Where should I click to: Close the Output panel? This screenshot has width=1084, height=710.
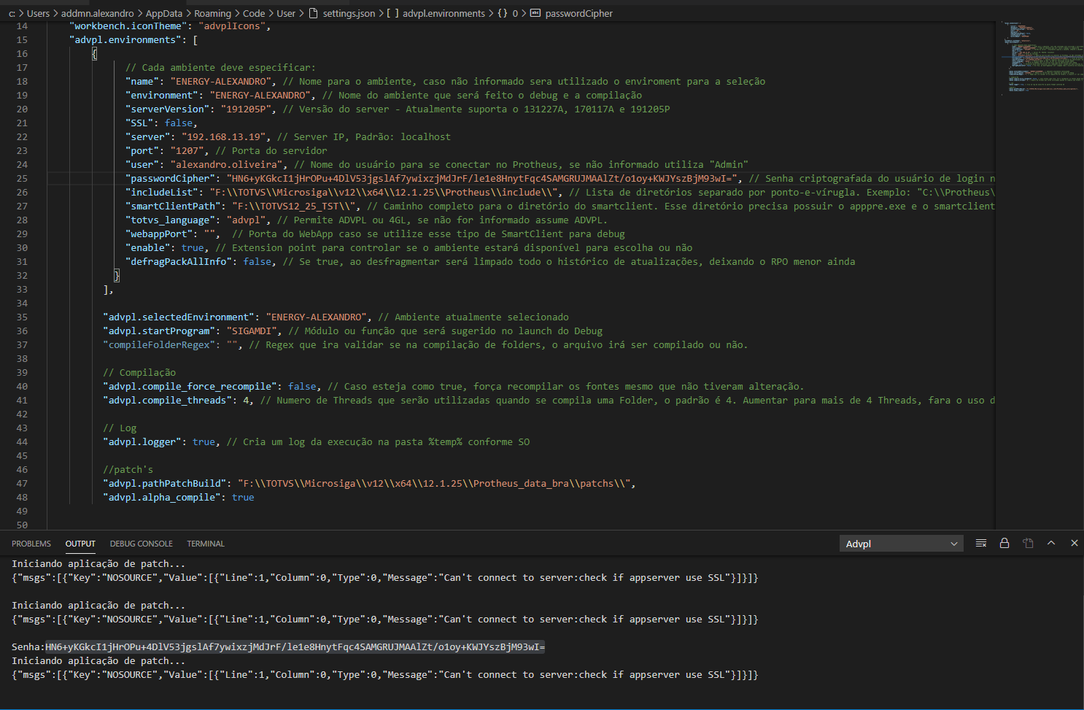1075,543
